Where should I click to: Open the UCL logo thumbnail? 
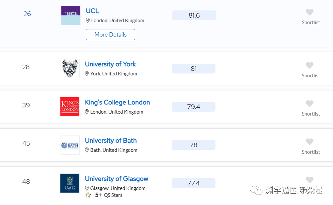pyautogui.click(x=71, y=15)
